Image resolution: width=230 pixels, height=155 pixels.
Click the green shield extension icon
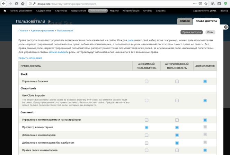[x=225, y=4]
